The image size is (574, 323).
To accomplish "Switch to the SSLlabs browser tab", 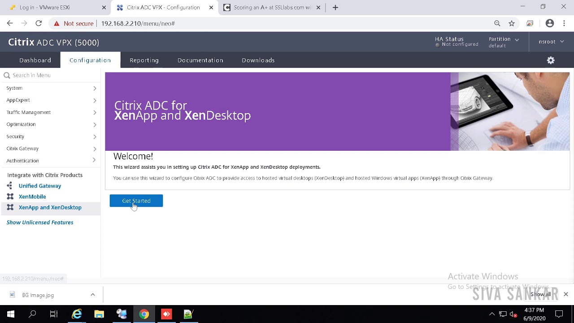I will click(x=272, y=7).
